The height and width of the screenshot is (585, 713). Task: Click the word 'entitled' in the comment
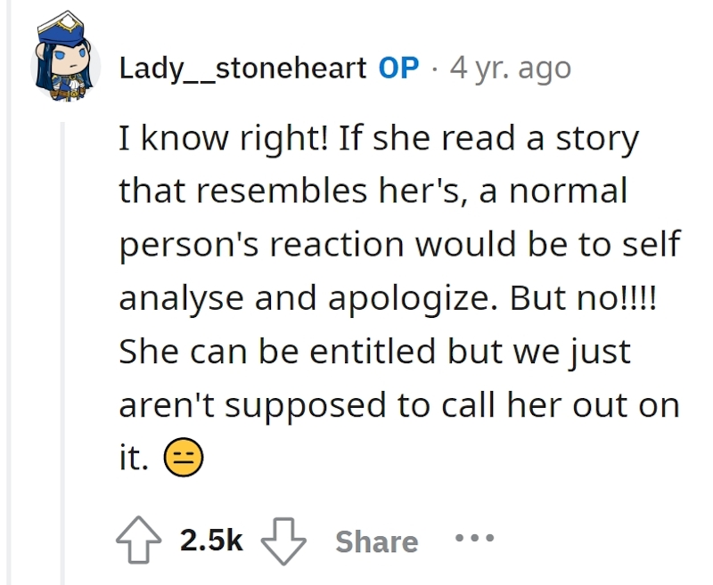click(373, 351)
